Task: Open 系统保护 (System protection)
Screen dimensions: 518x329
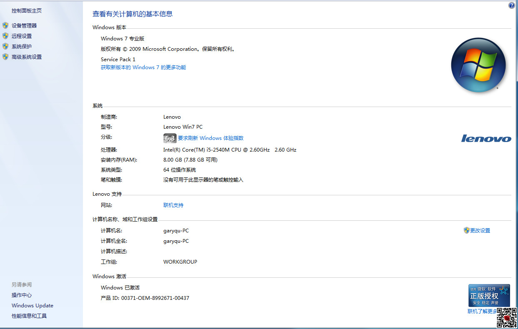Action: pos(22,47)
